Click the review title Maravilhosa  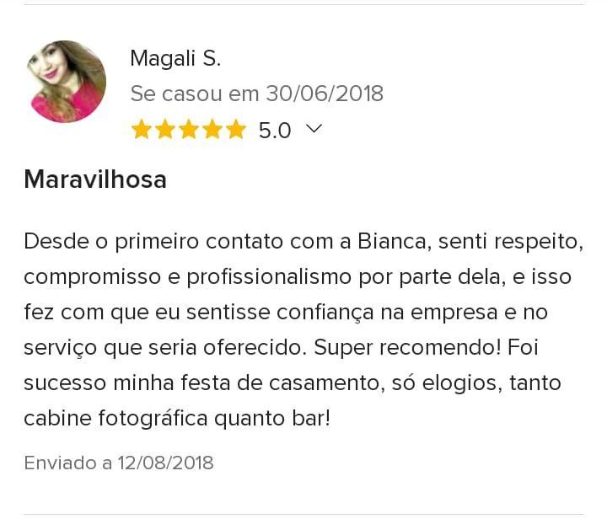pos(95,179)
